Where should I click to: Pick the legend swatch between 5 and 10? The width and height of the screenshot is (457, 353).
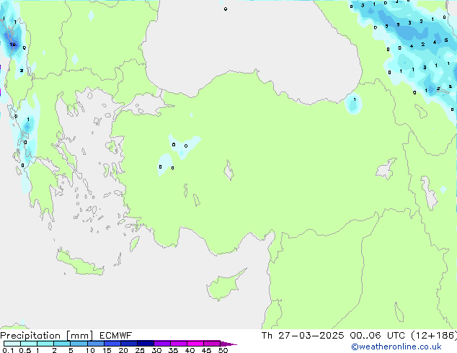(x=79, y=344)
